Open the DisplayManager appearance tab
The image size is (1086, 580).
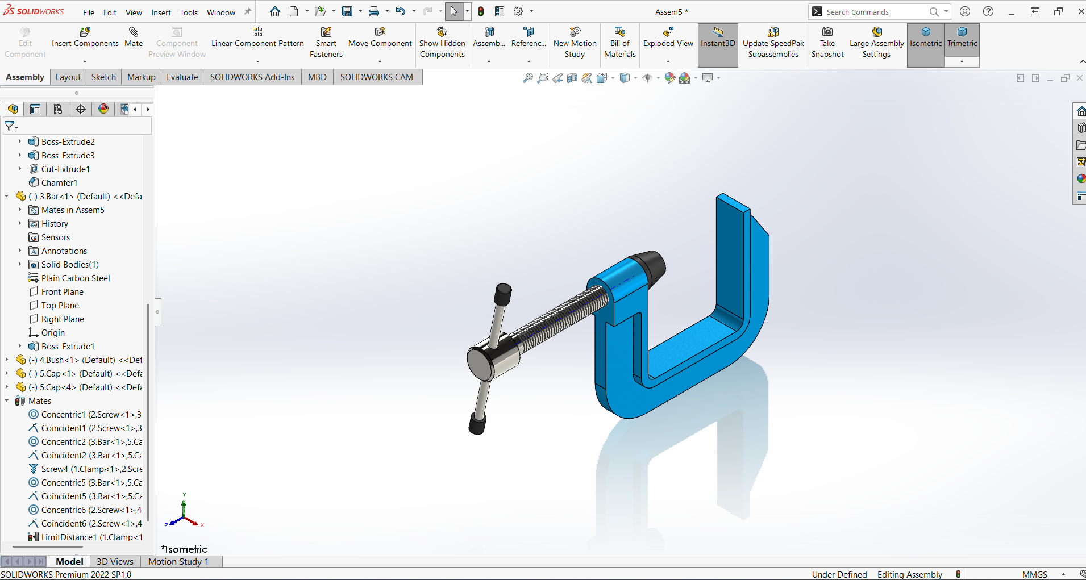click(103, 109)
